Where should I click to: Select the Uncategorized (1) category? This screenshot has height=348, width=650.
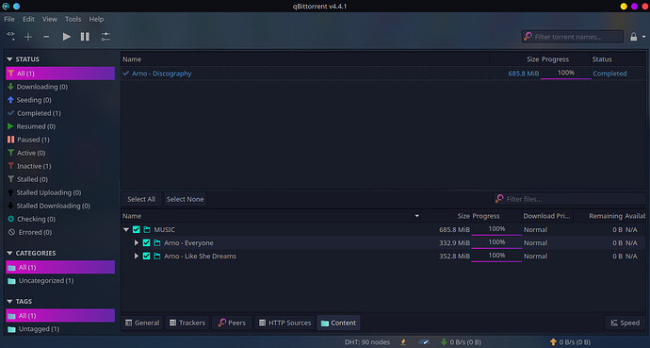pyautogui.click(x=60, y=281)
